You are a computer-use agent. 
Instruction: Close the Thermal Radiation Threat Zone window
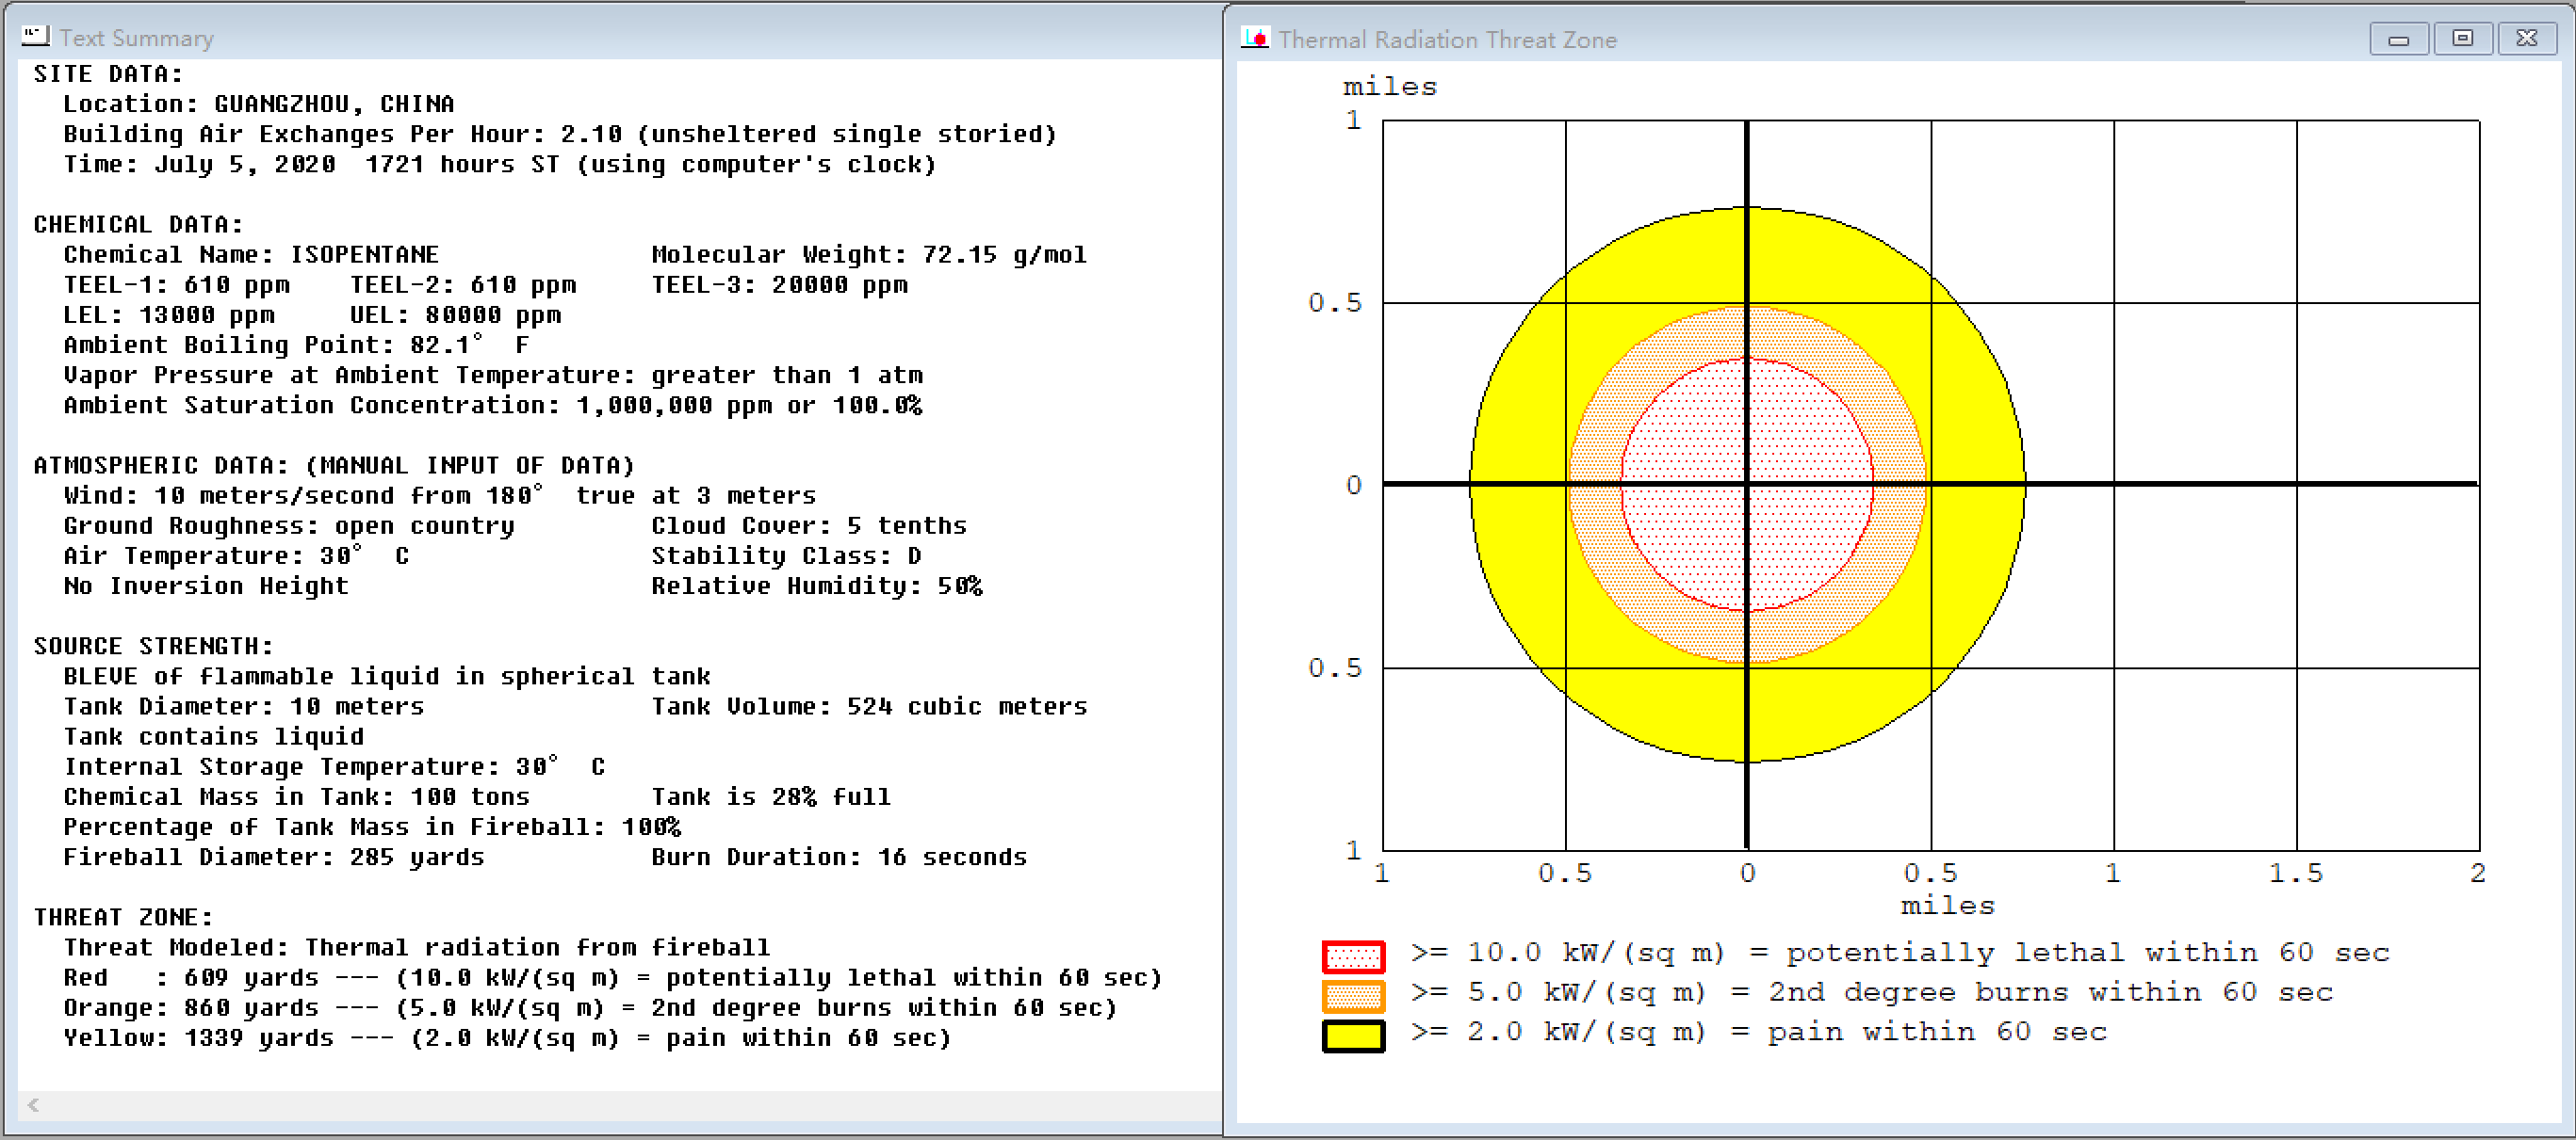coord(2527,39)
